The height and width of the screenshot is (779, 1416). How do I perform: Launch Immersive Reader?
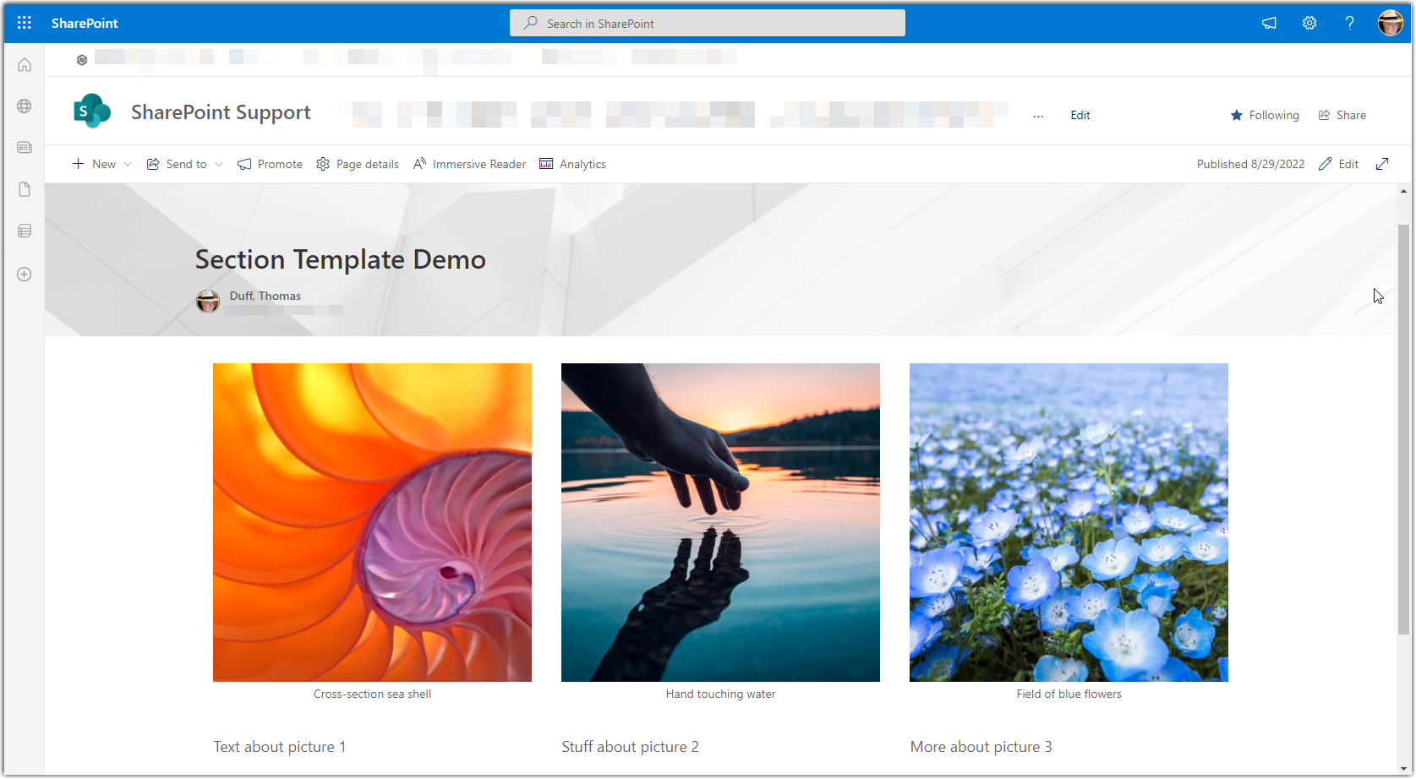[x=469, y=163]
